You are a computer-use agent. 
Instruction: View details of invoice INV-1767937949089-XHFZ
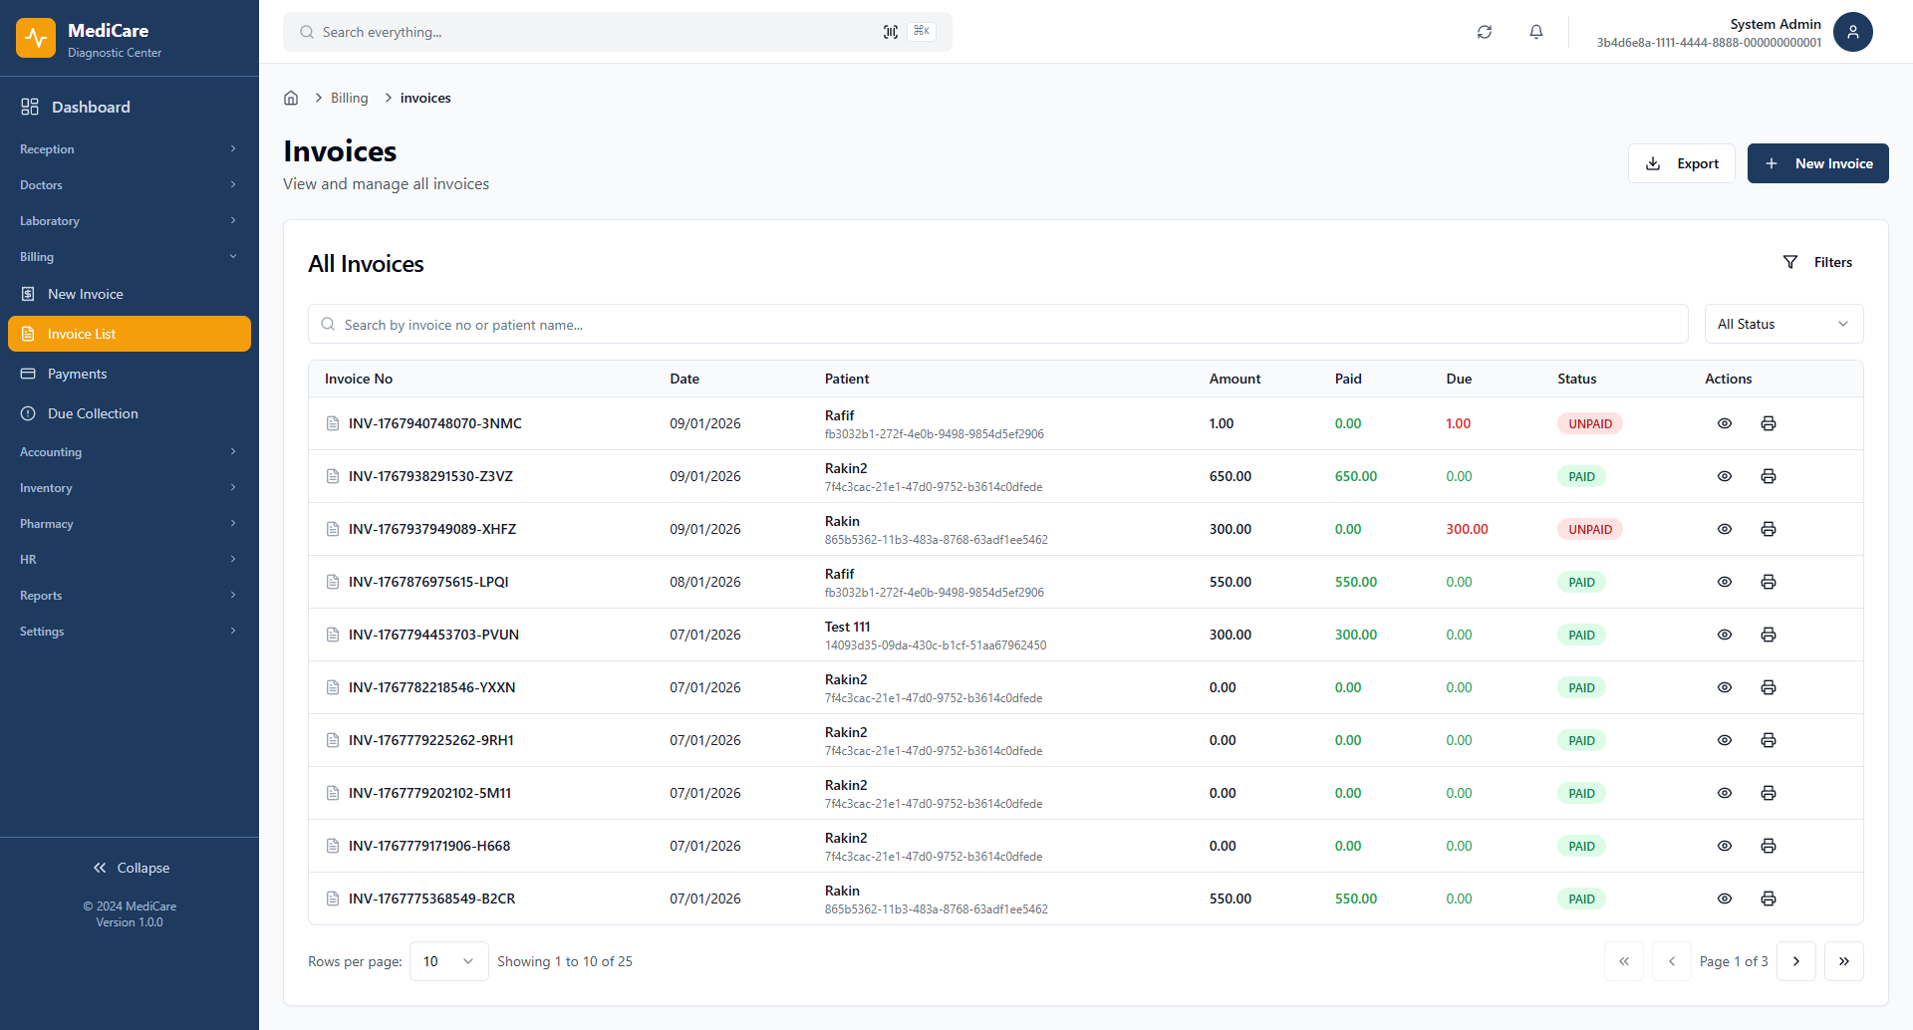point(1725,529)
